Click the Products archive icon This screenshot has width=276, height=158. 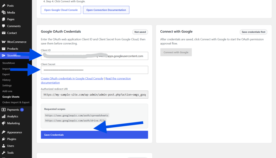tap(4, 49)
